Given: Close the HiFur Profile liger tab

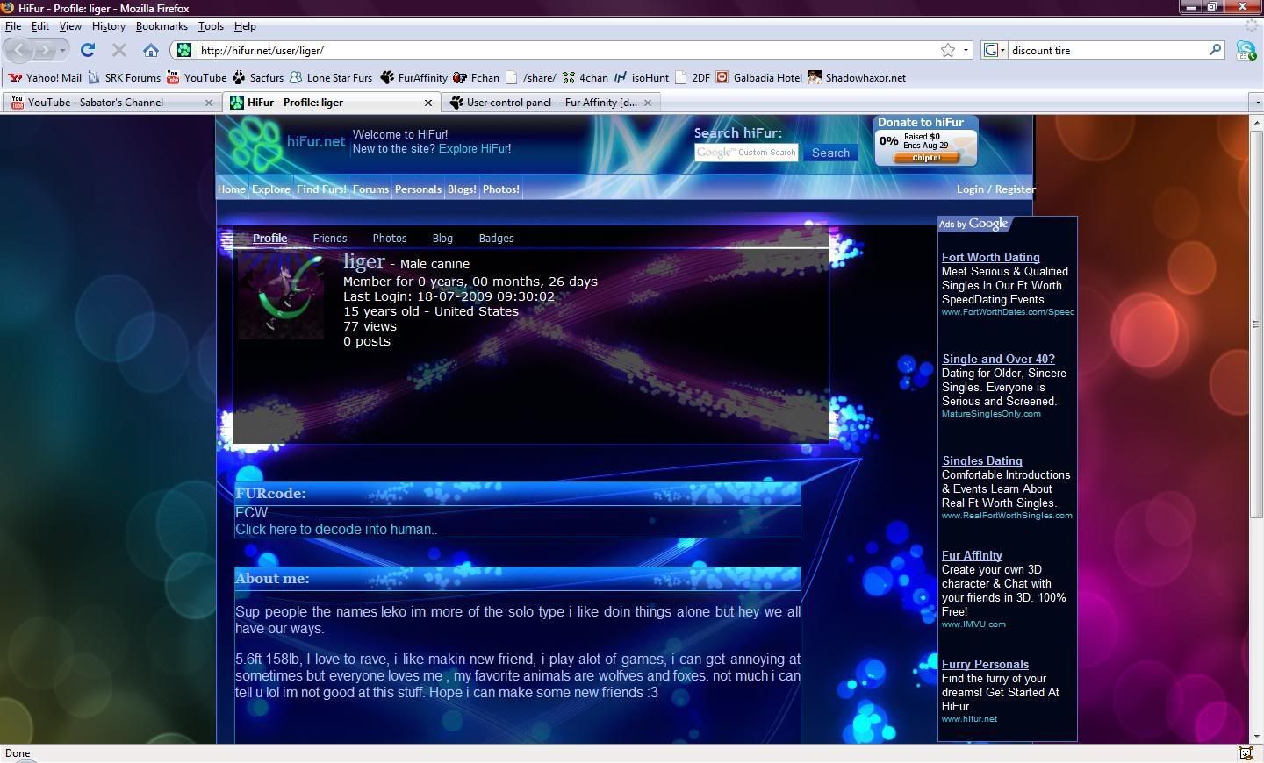Looking at the screenshot, I should point(428,103).
